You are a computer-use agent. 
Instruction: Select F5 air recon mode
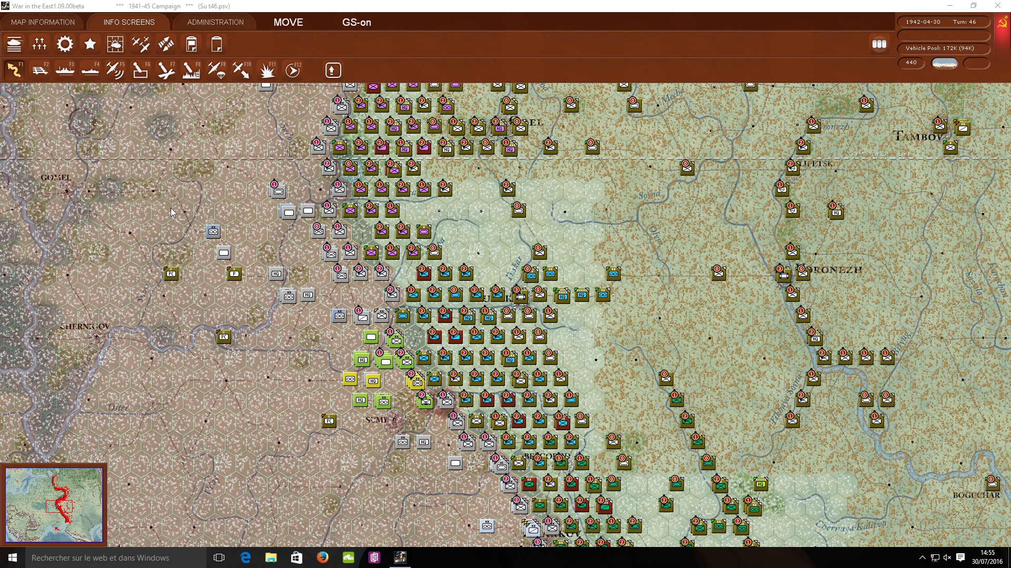pos(115,70)
